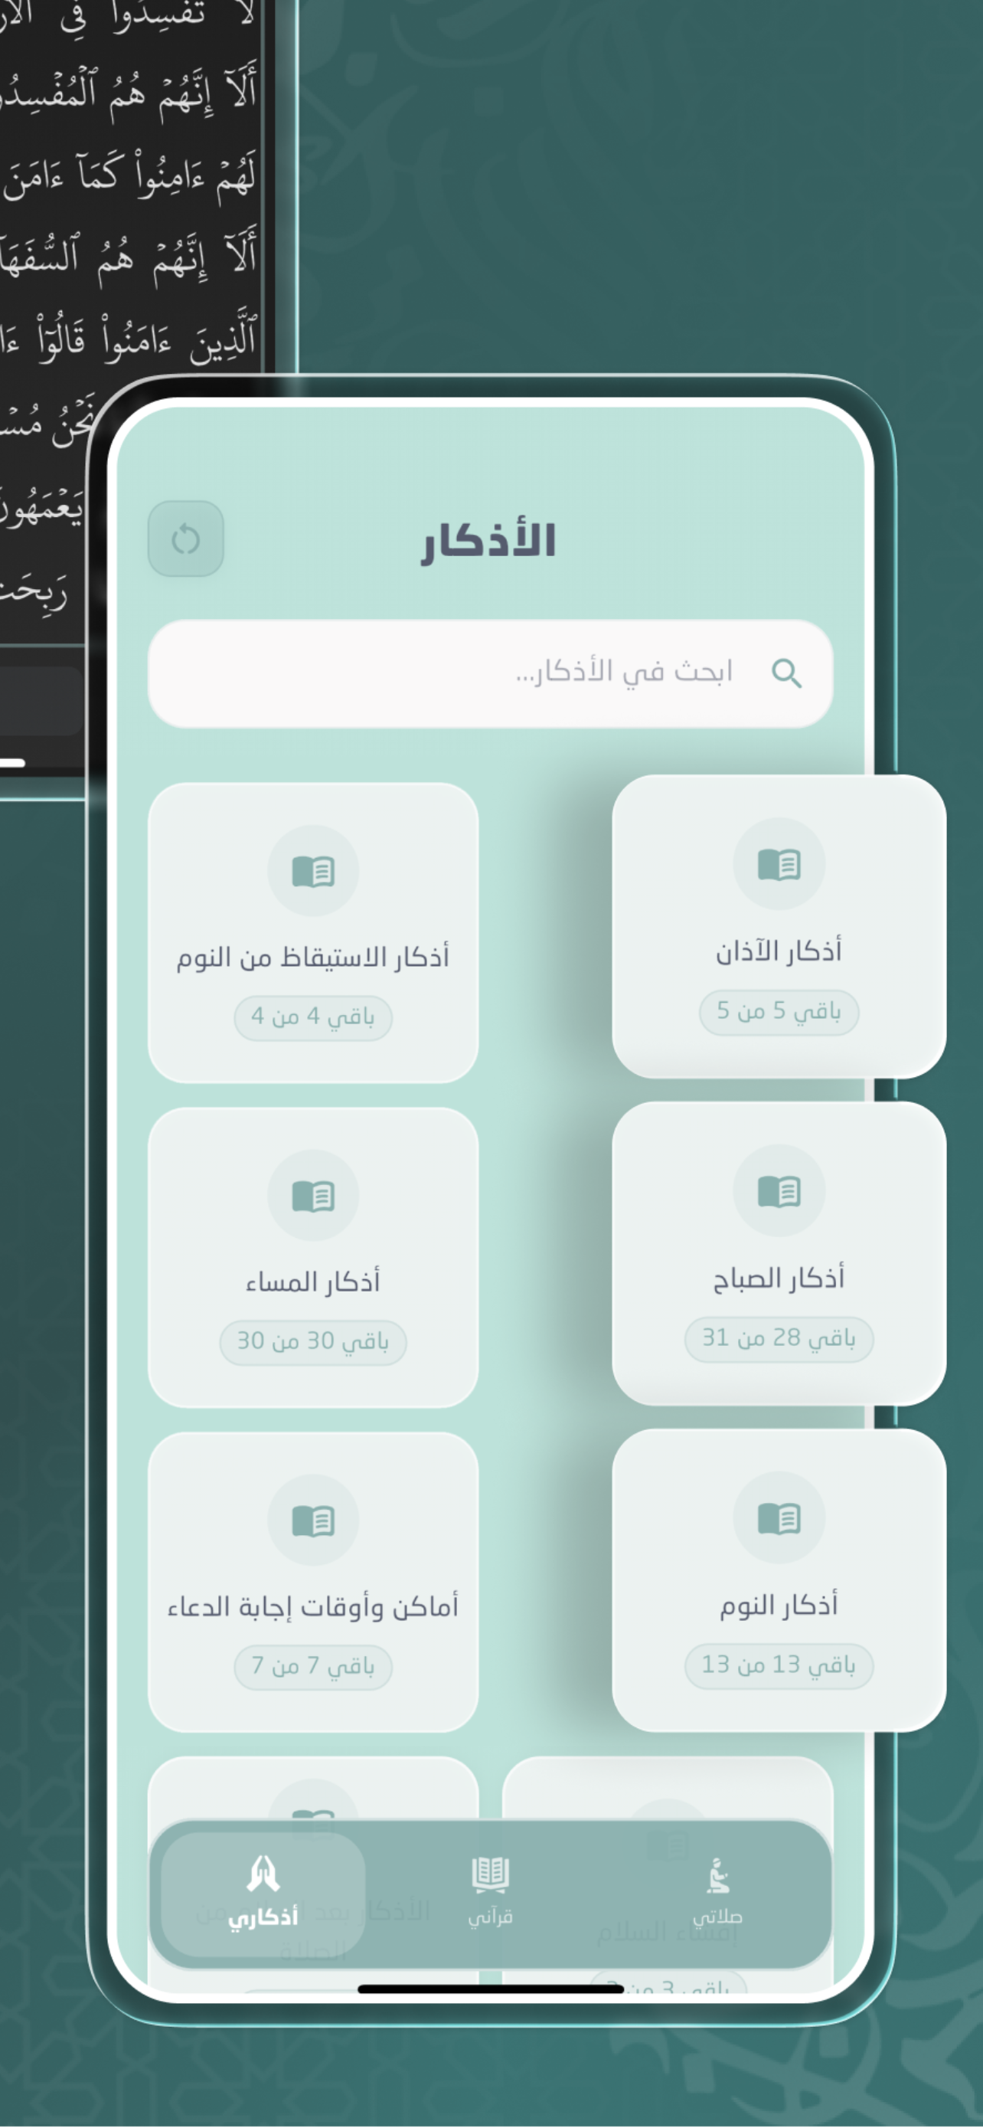Tap the باقي 7 من 7 badge
The width and height of the screenshot is (983, 2128).
(313, 1667)
